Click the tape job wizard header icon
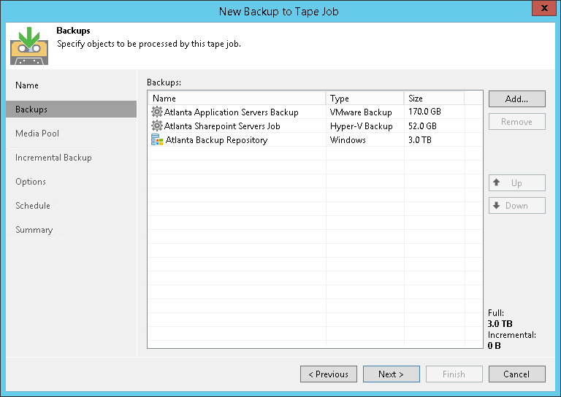561x397 pixels. (x=29, y=47)
